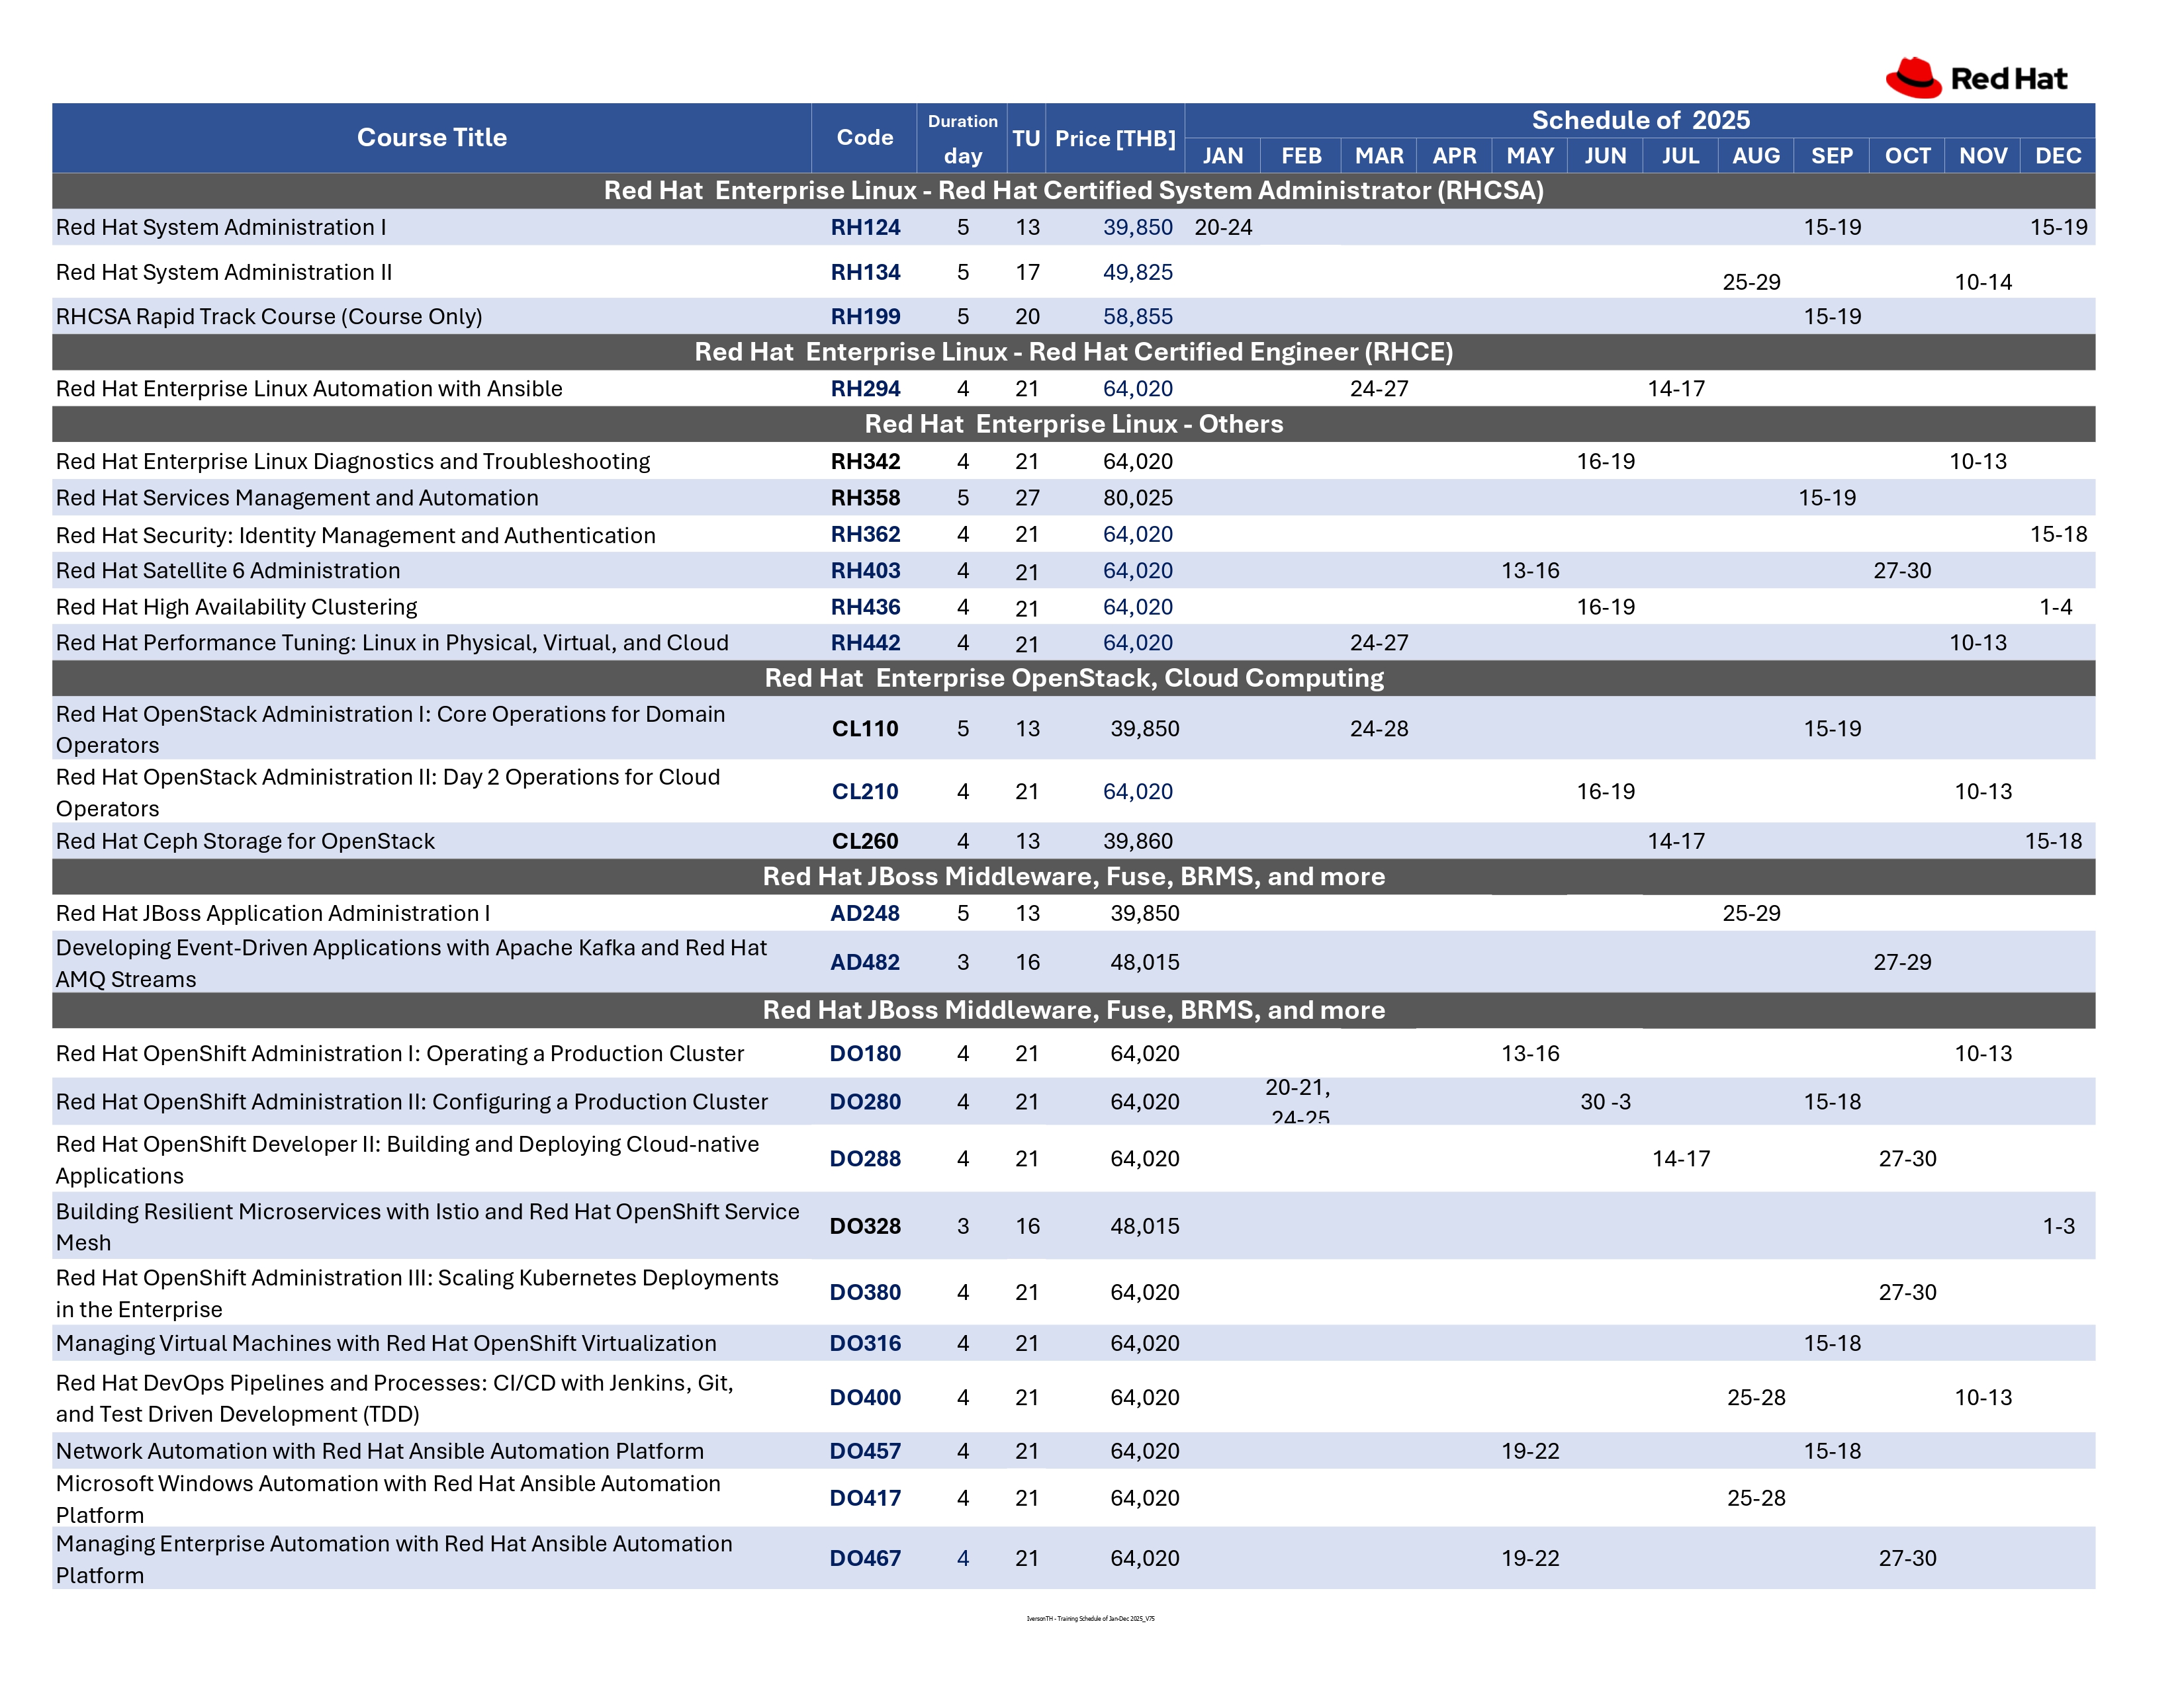Click course code DO180
The height and width of the screenshot is (1687, 2184).
pyautogui.click(x=865, y=1053)
